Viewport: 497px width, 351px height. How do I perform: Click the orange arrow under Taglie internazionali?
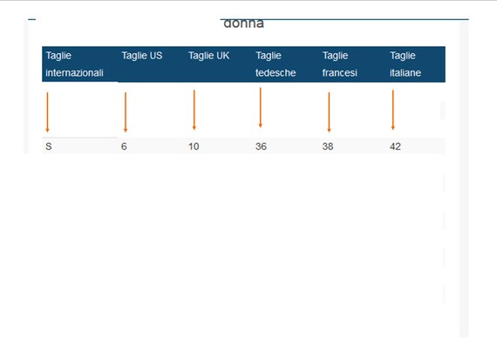(x=48, y=112)
